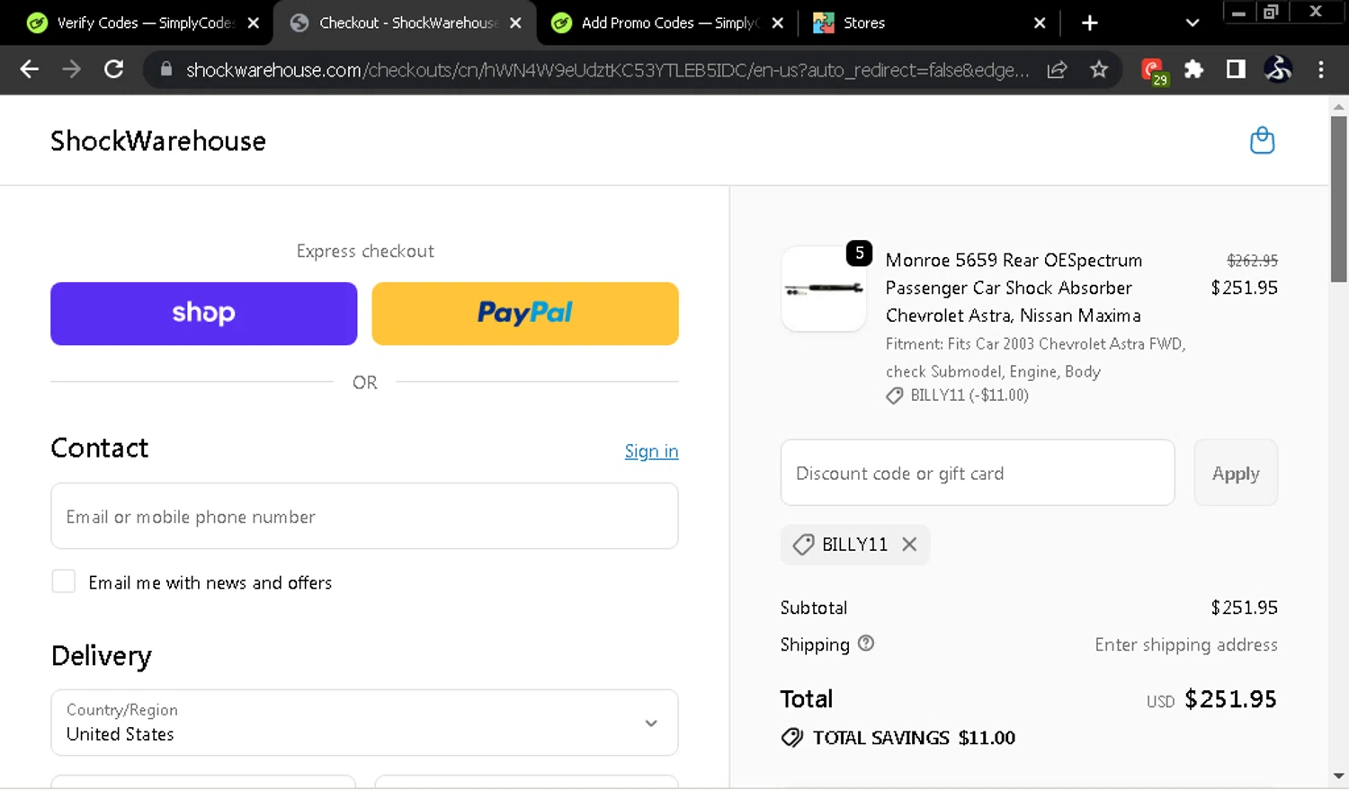
Task: Close the Stores tab
Action: coord(1040,23)
